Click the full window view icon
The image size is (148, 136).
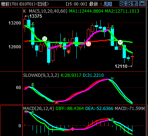tap(142, 4)
